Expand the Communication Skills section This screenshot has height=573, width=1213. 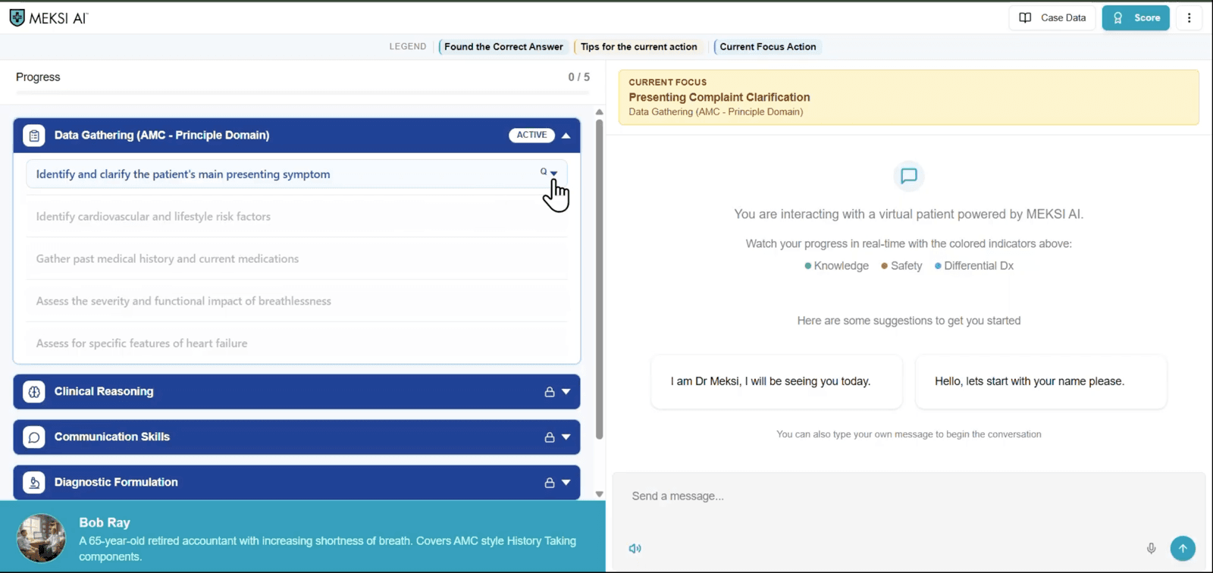(x=566, y=437)
